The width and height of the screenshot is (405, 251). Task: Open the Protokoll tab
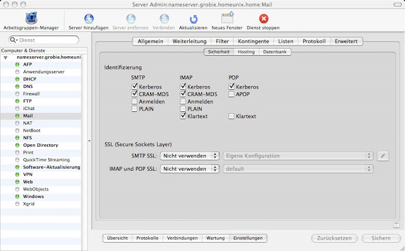(x=314, y=41)
